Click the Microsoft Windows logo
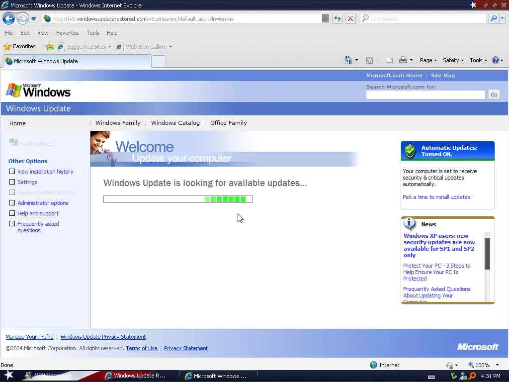This screenshot has width=509, height=382. click(38, 91)
